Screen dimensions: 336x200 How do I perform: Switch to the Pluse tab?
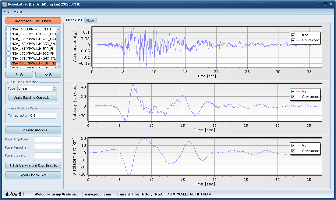[x=90, y=20]
